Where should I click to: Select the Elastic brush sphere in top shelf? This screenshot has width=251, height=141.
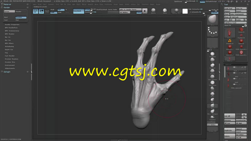click(x=165, y=11)
